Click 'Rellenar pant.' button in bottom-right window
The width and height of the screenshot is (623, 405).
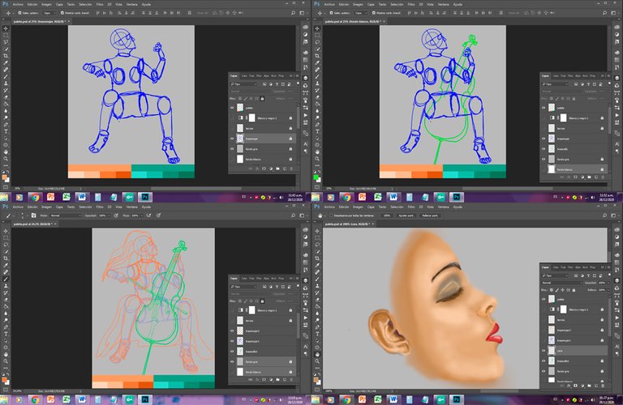click(429, 215)
